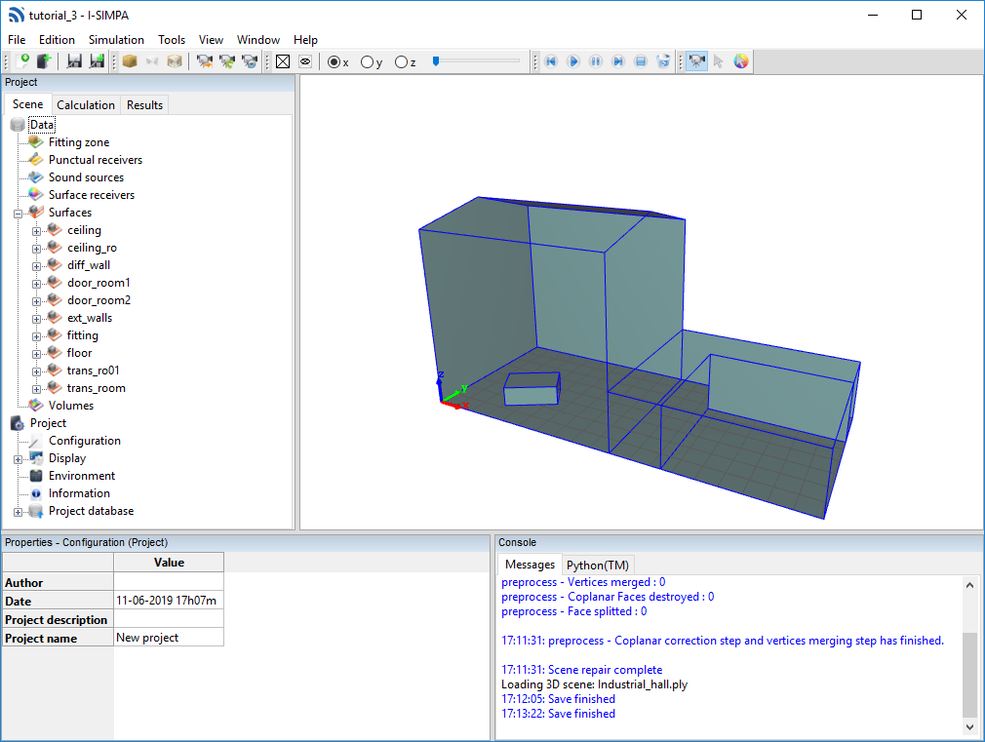Click the brown box surfaces display icon
Image resolution: width=985 pixels, height=742 pixels.
[130, 61]
